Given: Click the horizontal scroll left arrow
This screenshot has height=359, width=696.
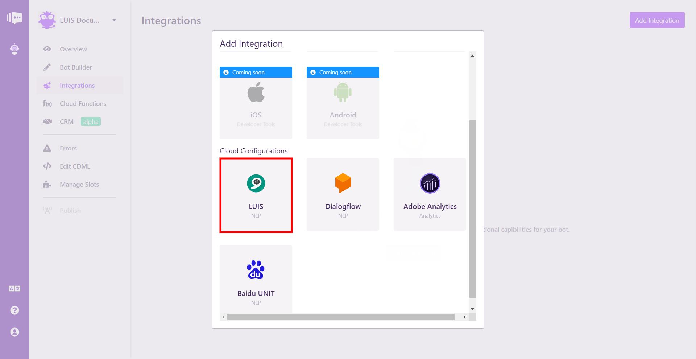Looking at the screenshot, I should click(x=224, y=317).
